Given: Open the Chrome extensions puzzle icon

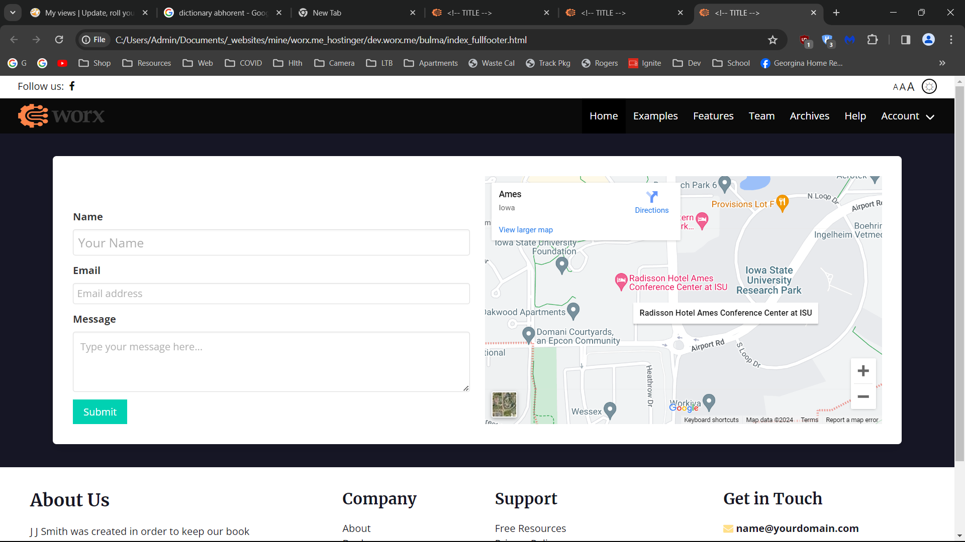Looking at the screenshot, I should (873, 40).
